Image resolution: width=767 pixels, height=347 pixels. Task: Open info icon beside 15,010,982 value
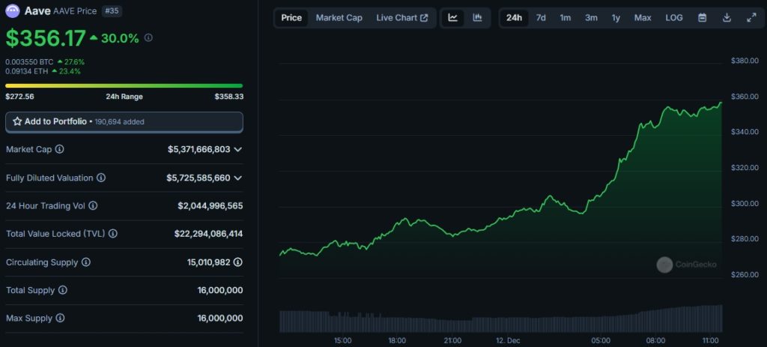click(x=237, y=262)
